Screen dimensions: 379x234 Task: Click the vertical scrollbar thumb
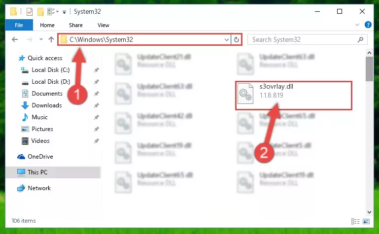tap(369, 69)
